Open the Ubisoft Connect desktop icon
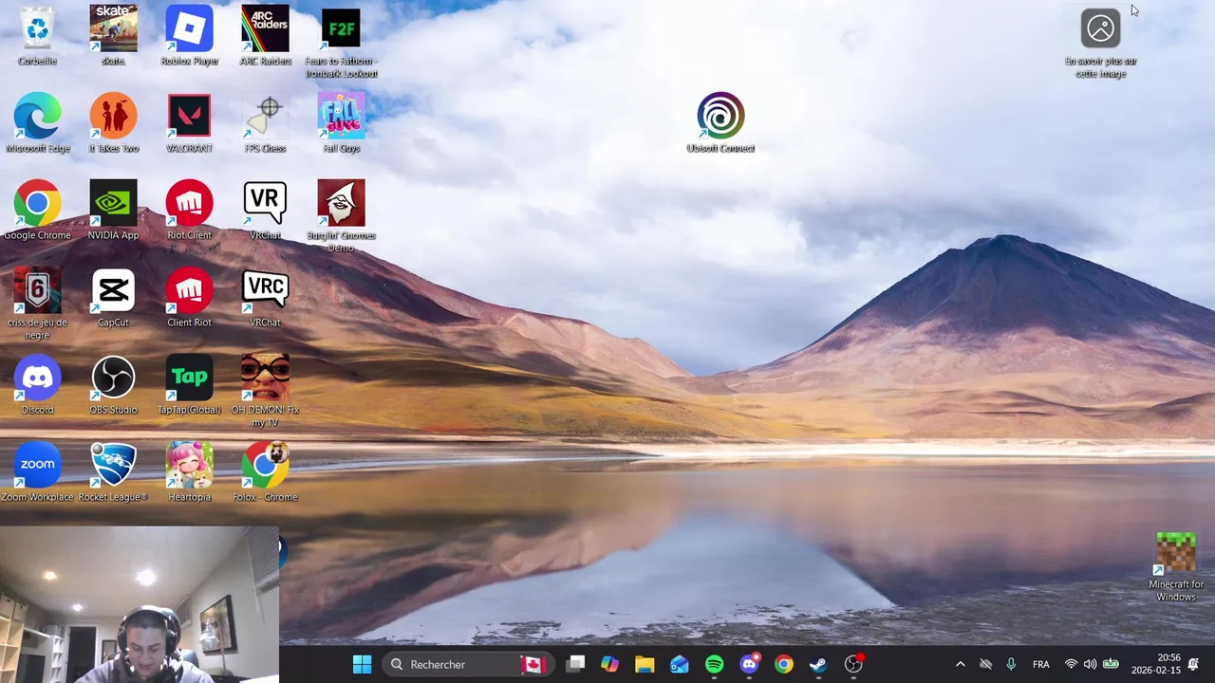 tap(720, 123)
